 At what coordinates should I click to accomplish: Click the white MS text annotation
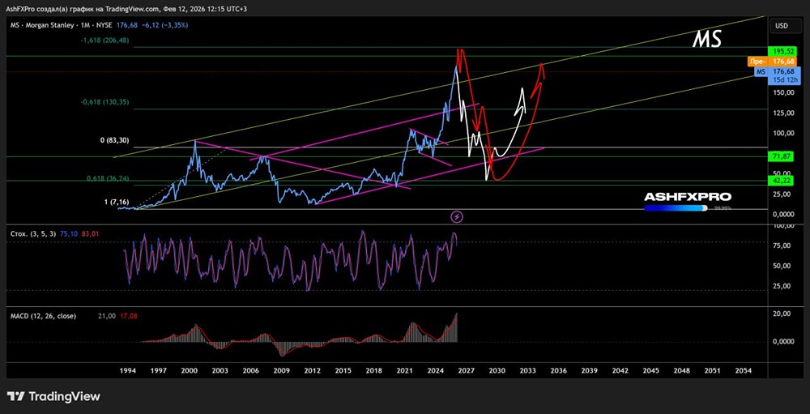(706, 40)
